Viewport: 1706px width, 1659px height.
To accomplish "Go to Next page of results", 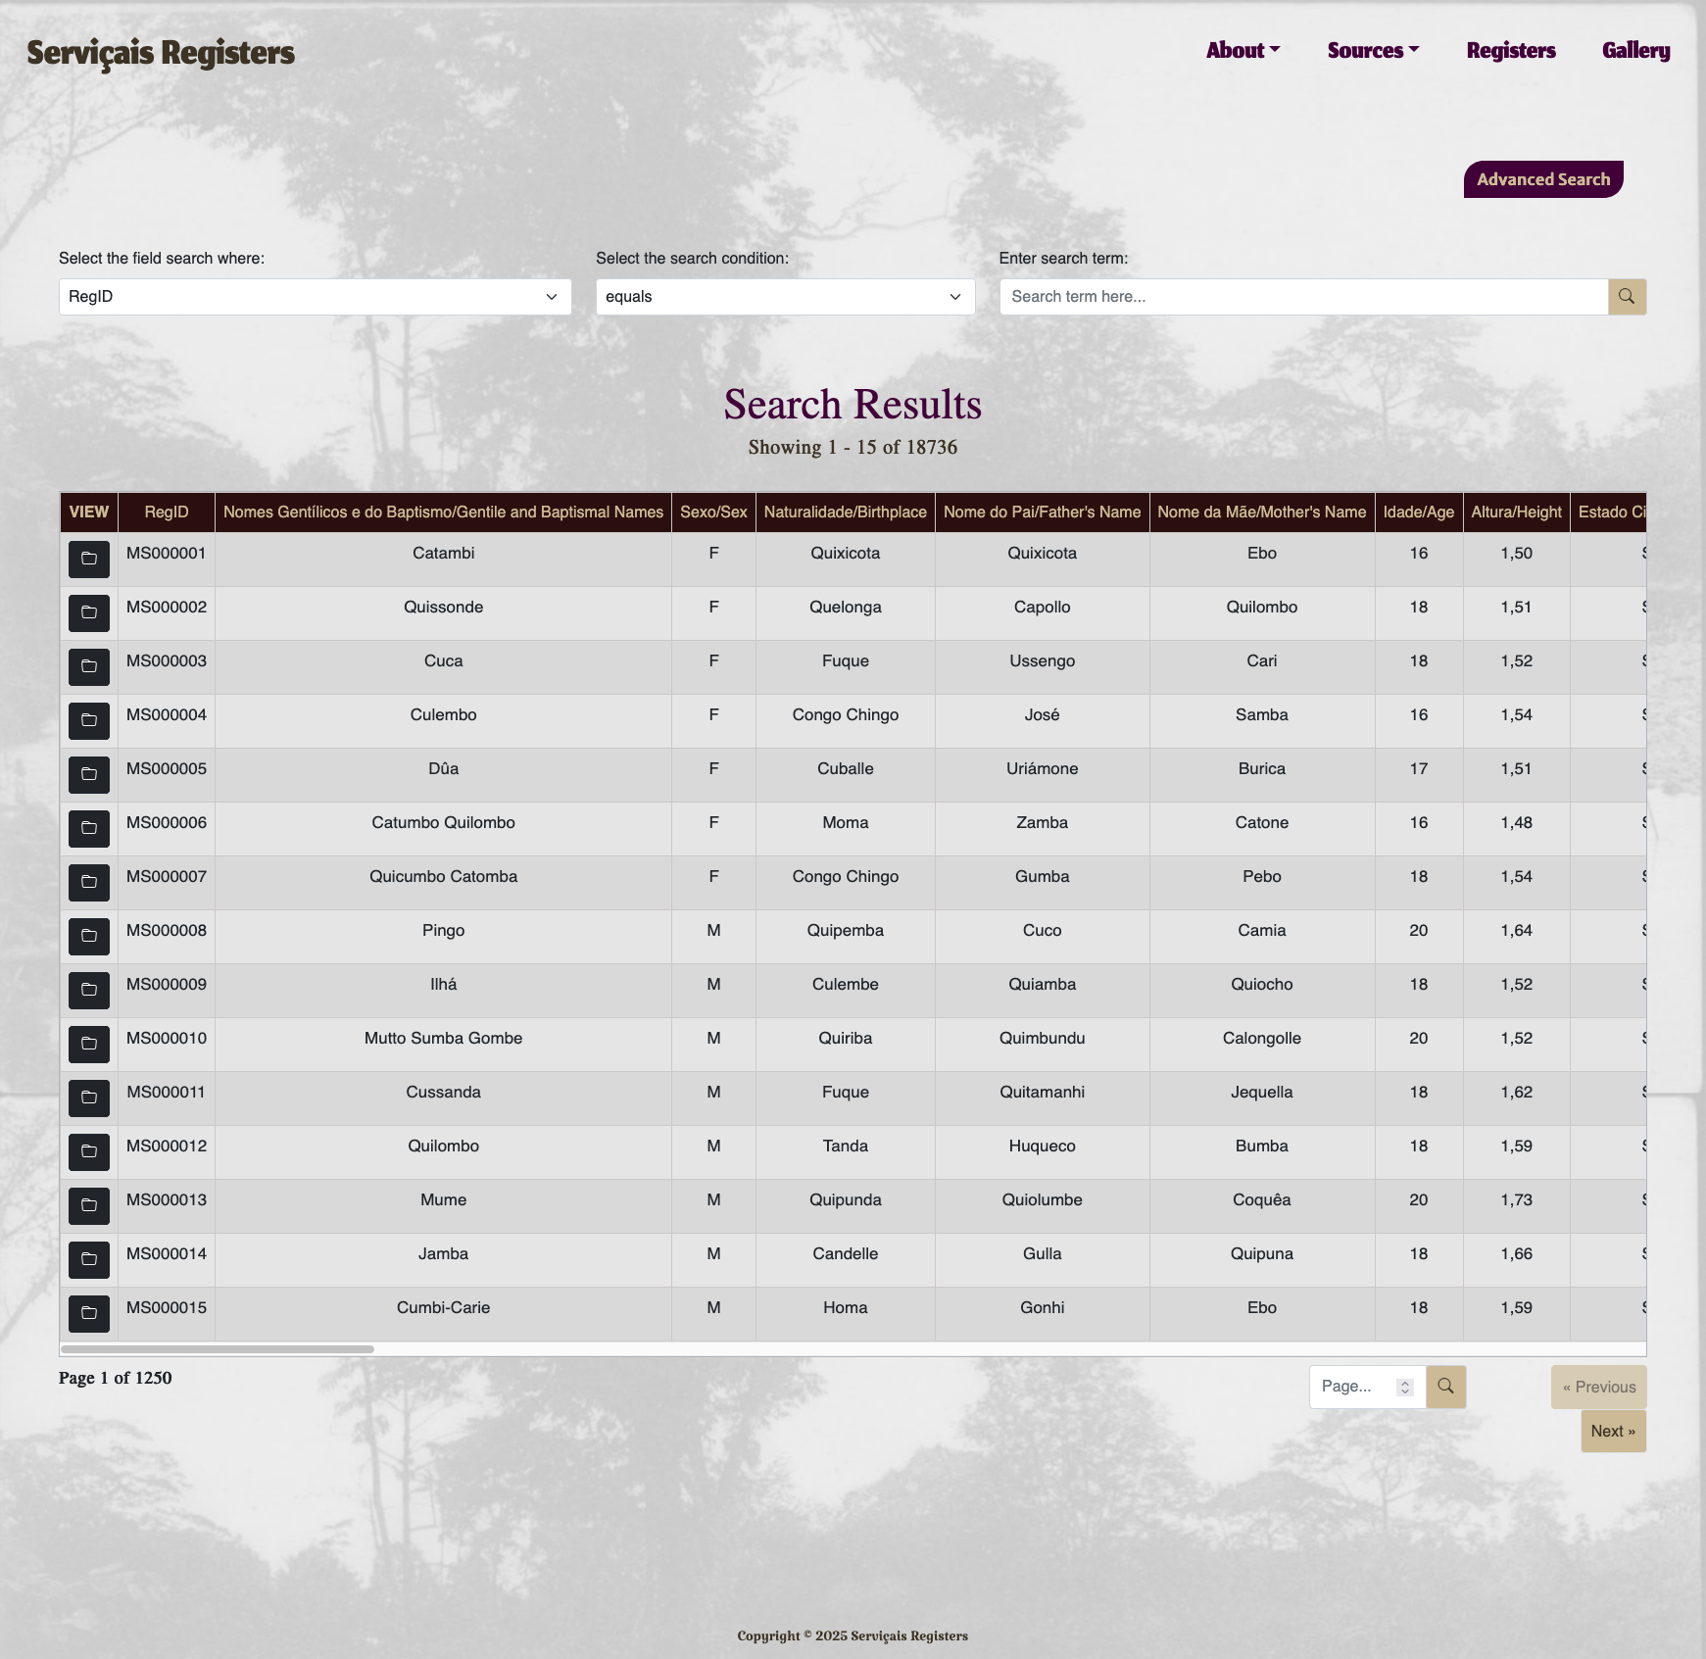I will pyautogui.click(x=1613, y=1432).
